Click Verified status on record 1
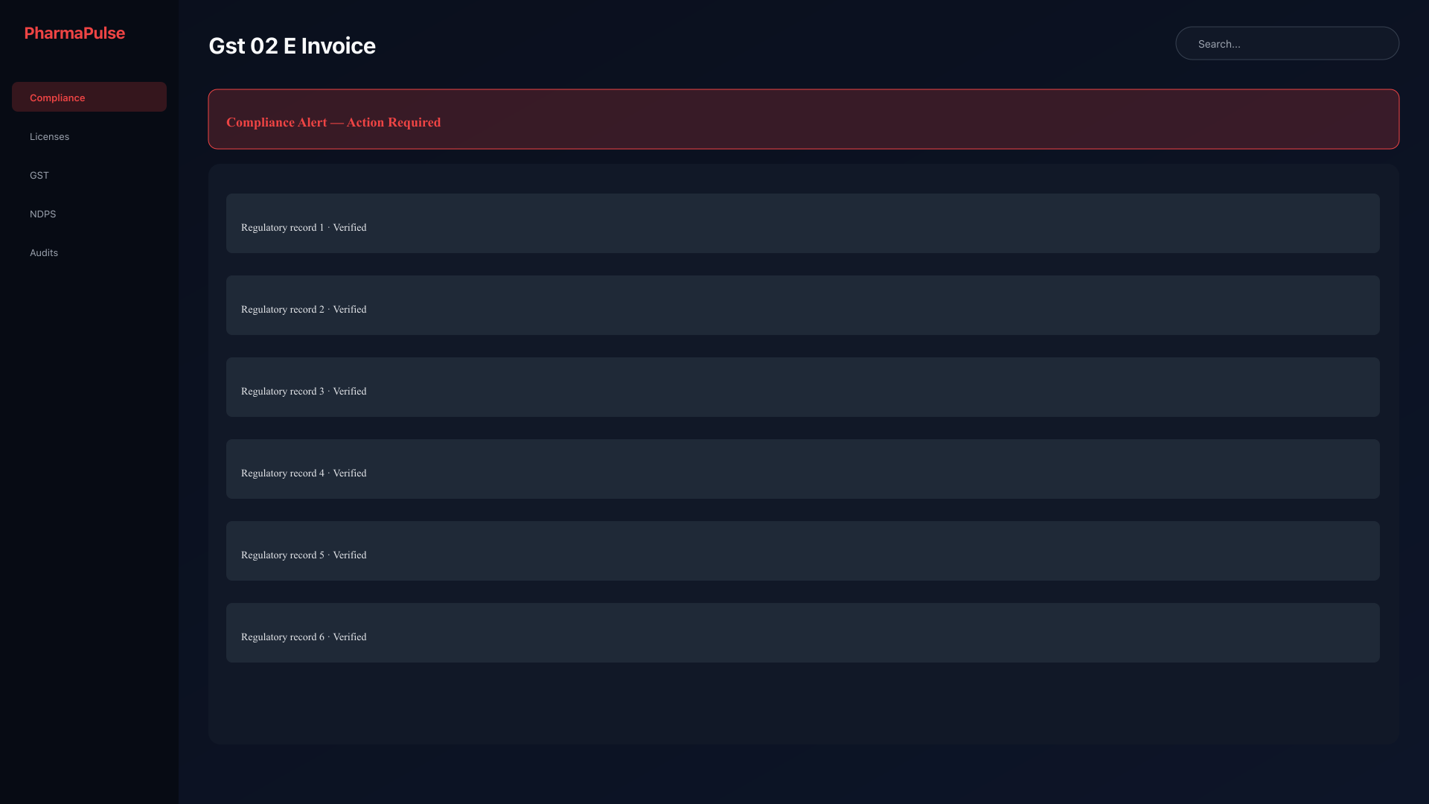 tap(350, 227)
